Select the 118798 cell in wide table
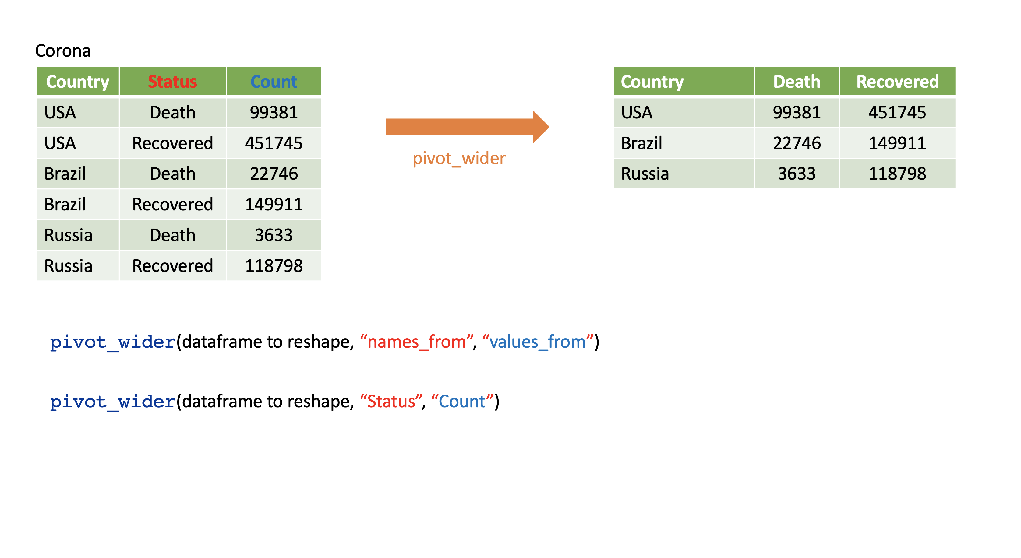1021x558 pixels. (x=897, y=174)
